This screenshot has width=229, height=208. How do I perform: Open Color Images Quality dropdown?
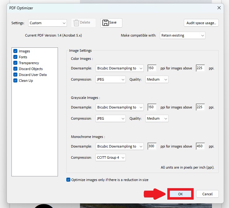[x=157, y=79]
